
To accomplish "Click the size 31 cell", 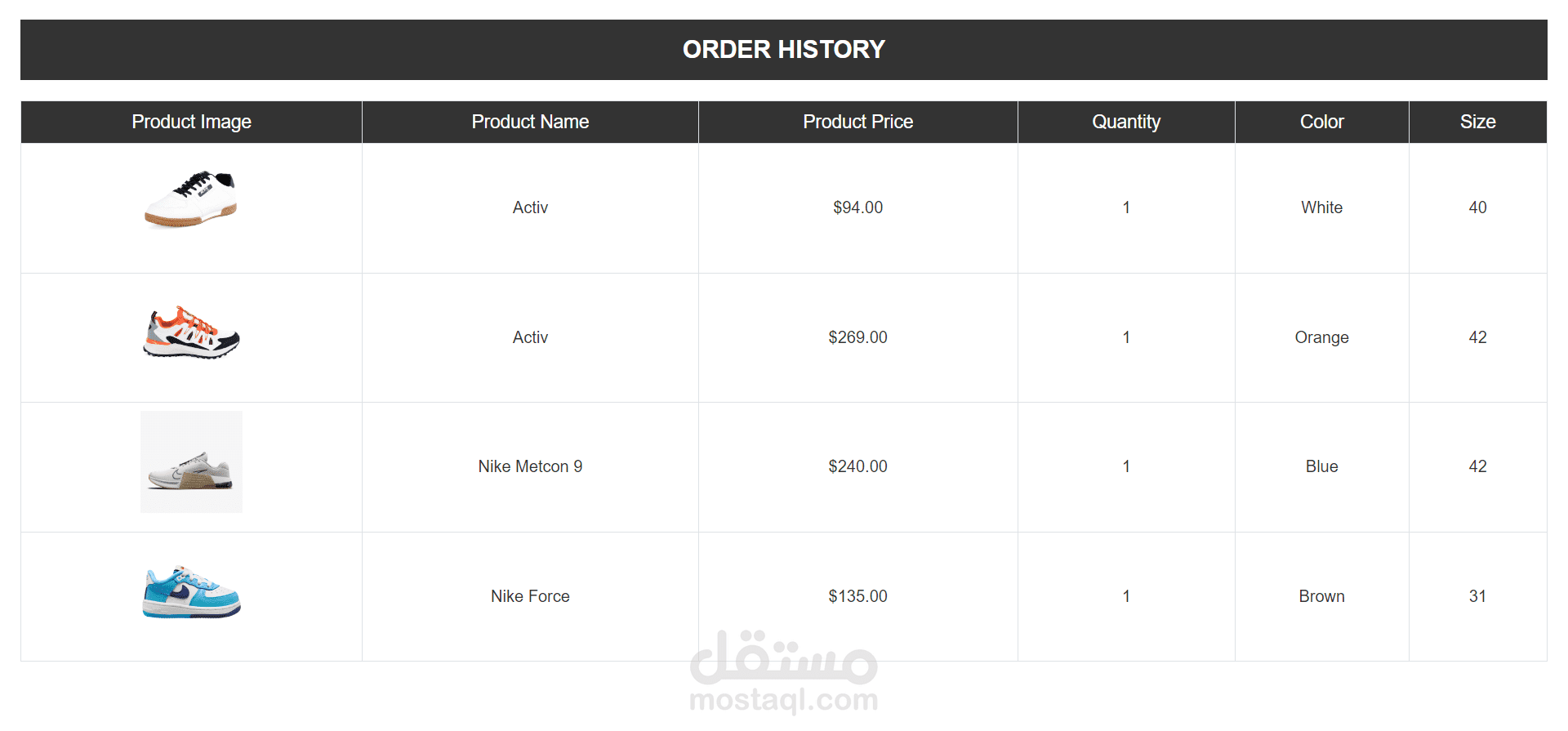I will point(1477,596).
